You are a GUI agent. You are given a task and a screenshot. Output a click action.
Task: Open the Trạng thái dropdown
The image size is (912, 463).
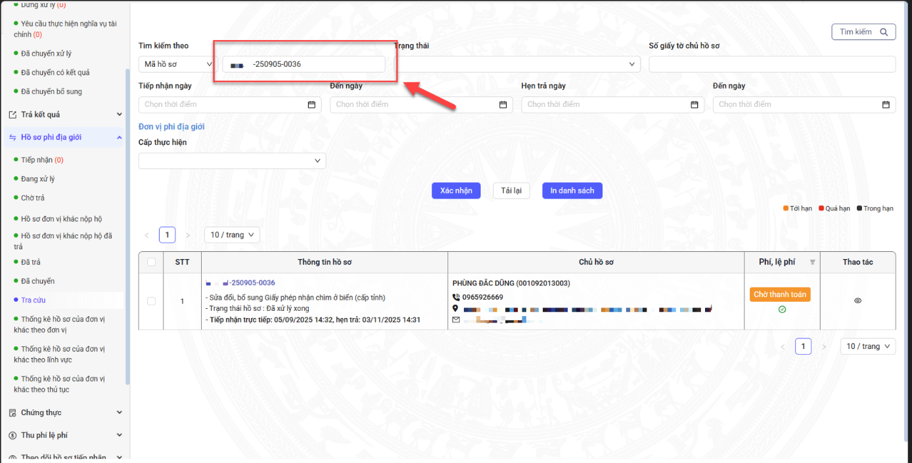click(x=516, y=64)
